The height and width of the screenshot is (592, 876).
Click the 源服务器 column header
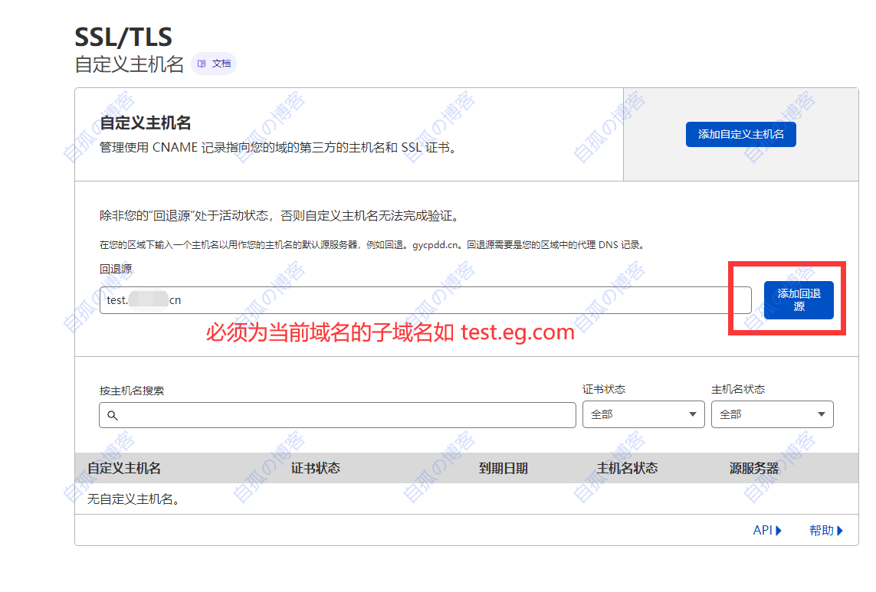coord(754,468)
